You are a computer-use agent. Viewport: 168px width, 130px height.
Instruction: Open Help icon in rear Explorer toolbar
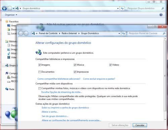(x=161, y=15)
